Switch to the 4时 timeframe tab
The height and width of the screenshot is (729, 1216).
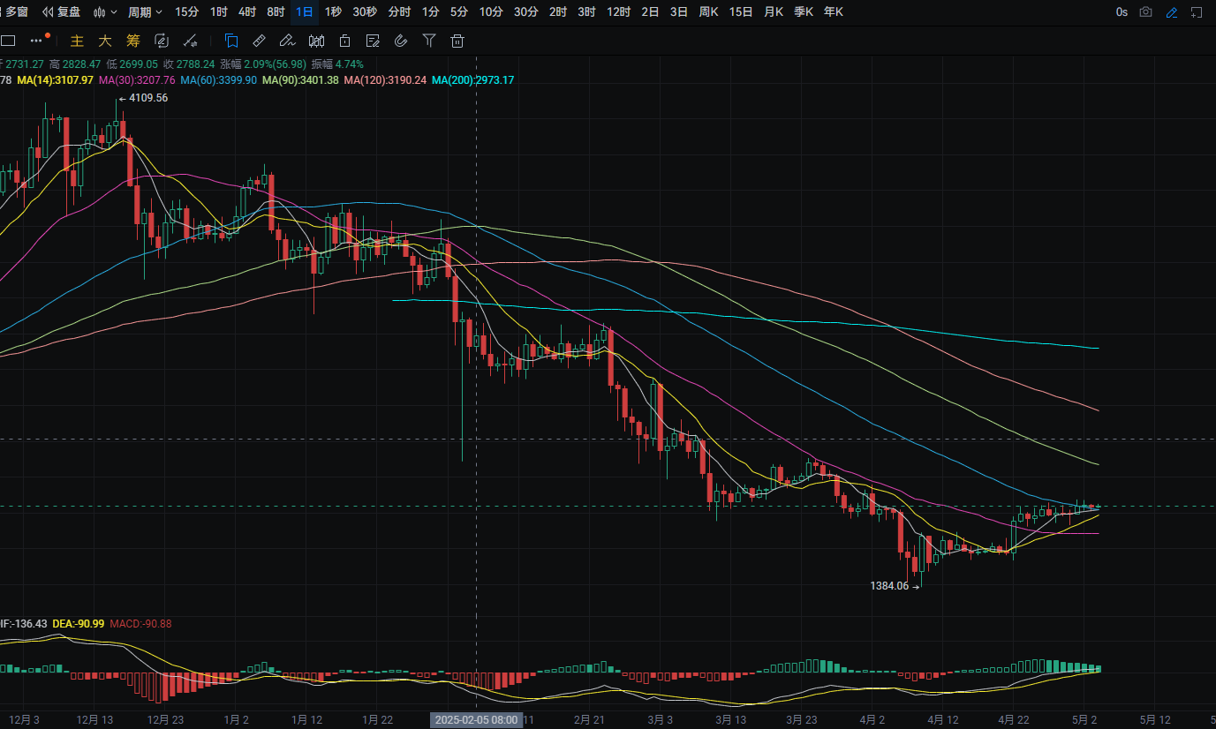[x=247, y=12]
